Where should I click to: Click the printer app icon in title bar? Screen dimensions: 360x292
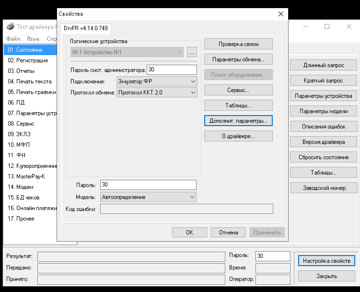(x=10, y=26)
